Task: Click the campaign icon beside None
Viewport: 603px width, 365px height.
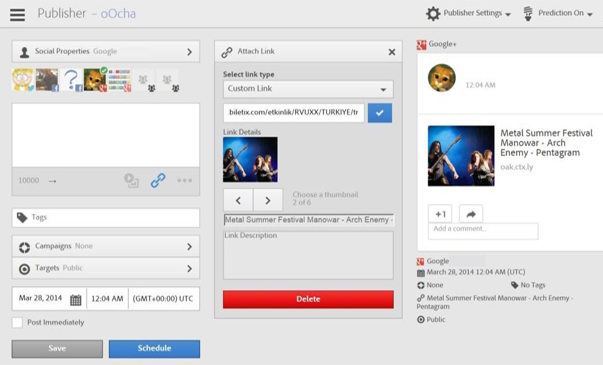Action: pos(421,285)
